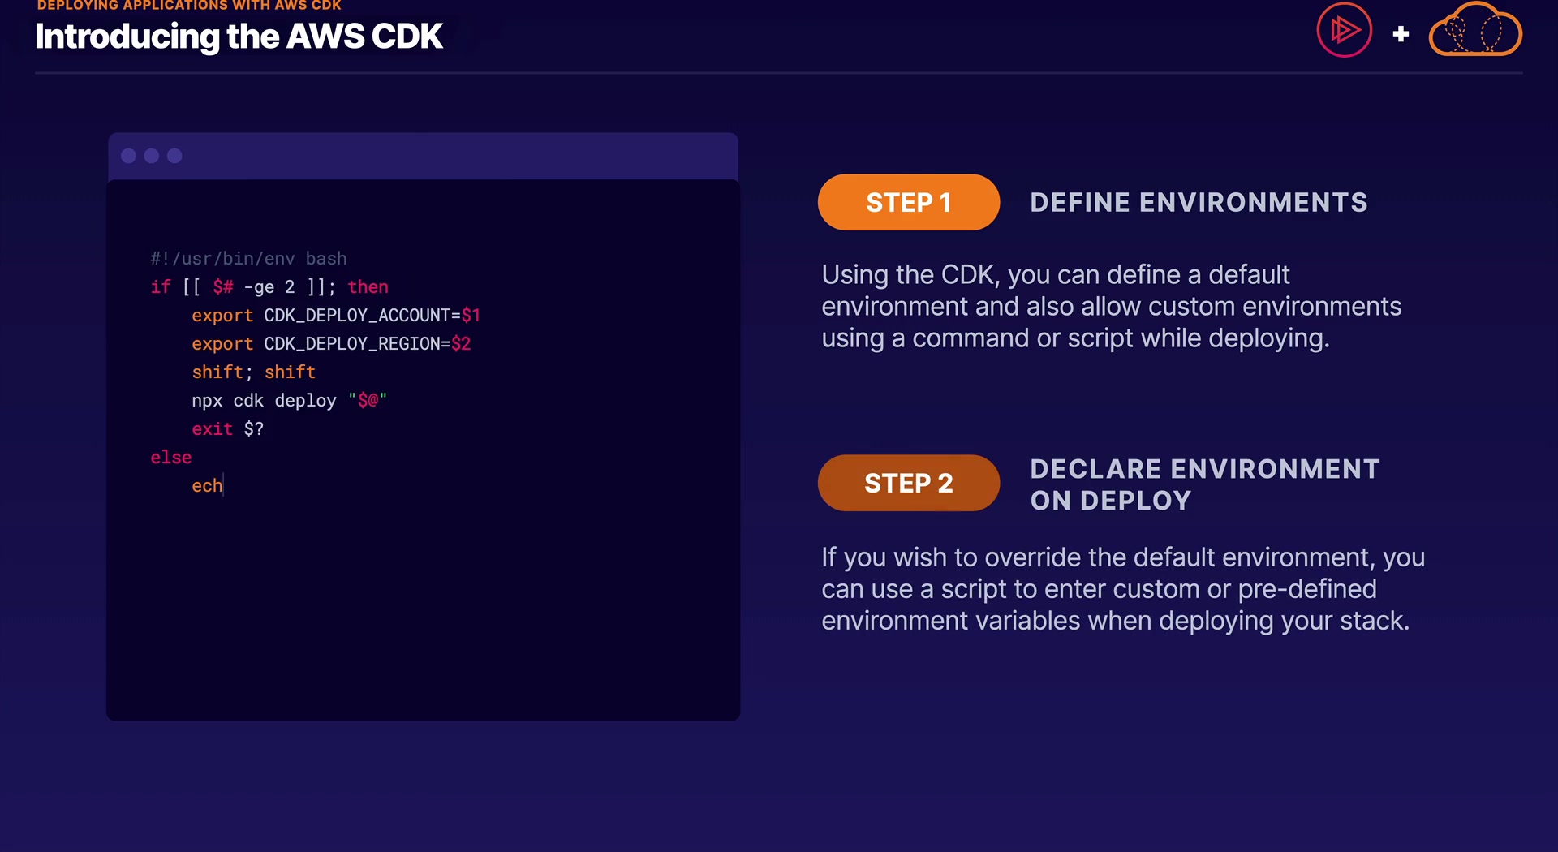Click the STEP 1 orange badge
1558x852 pixels.
[908, 202]
